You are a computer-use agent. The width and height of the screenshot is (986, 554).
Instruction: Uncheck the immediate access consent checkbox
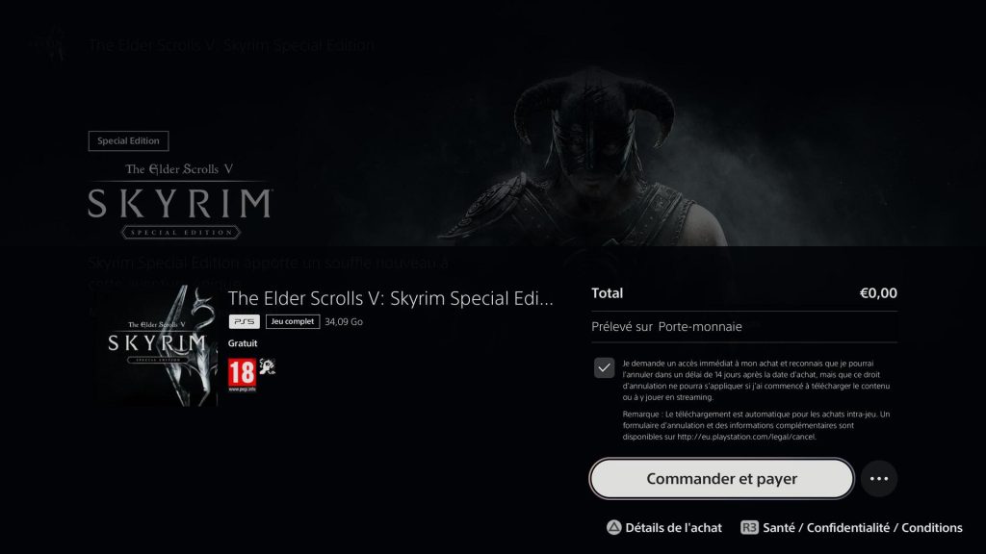pyautogui.click(x=604, y=367)
